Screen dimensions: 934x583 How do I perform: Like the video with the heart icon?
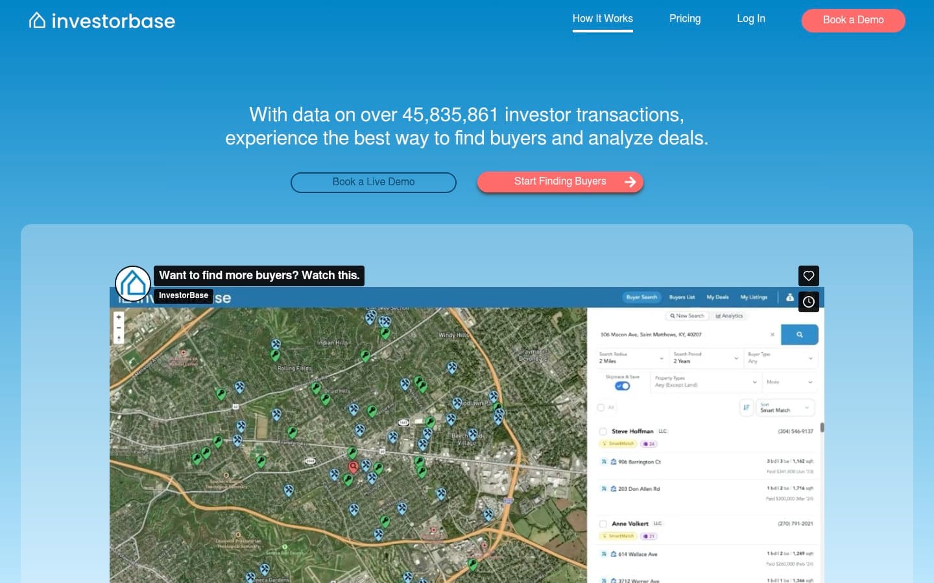(x=808, y=276)
